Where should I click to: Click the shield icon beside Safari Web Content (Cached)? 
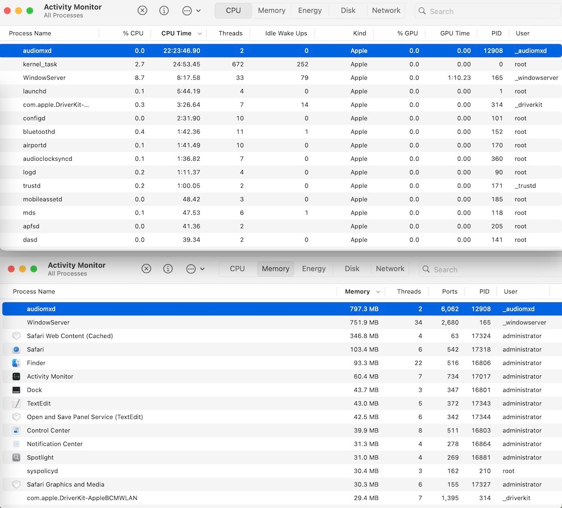tap(16, 336)
